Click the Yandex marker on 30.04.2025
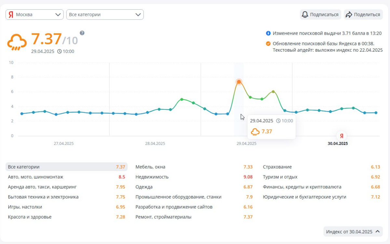 [341, 136]
